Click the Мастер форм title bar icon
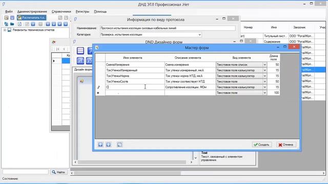328x184 pixels. pyautogui.click(x=97, y=48)
